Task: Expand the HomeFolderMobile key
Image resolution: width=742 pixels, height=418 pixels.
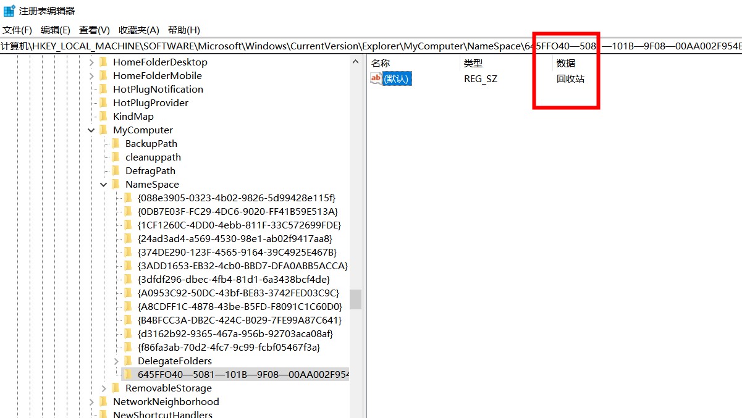Action: (91, 75)
